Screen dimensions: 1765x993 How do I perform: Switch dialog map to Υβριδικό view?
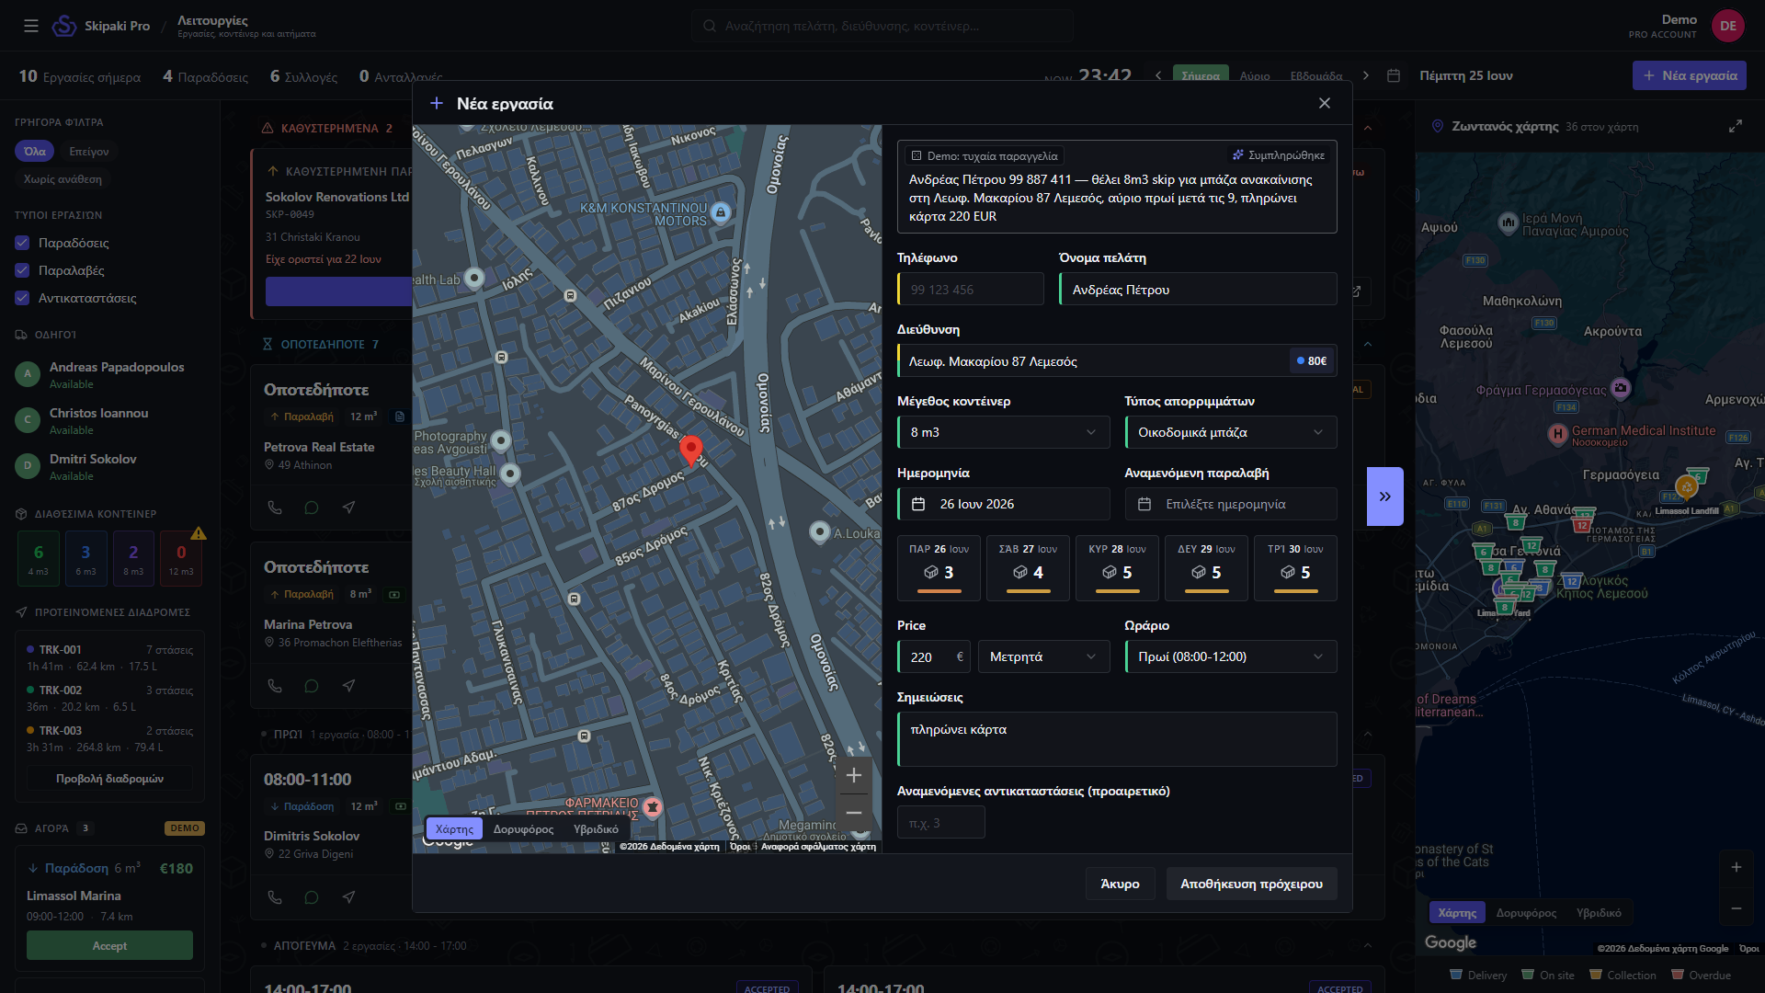(596, 828)
